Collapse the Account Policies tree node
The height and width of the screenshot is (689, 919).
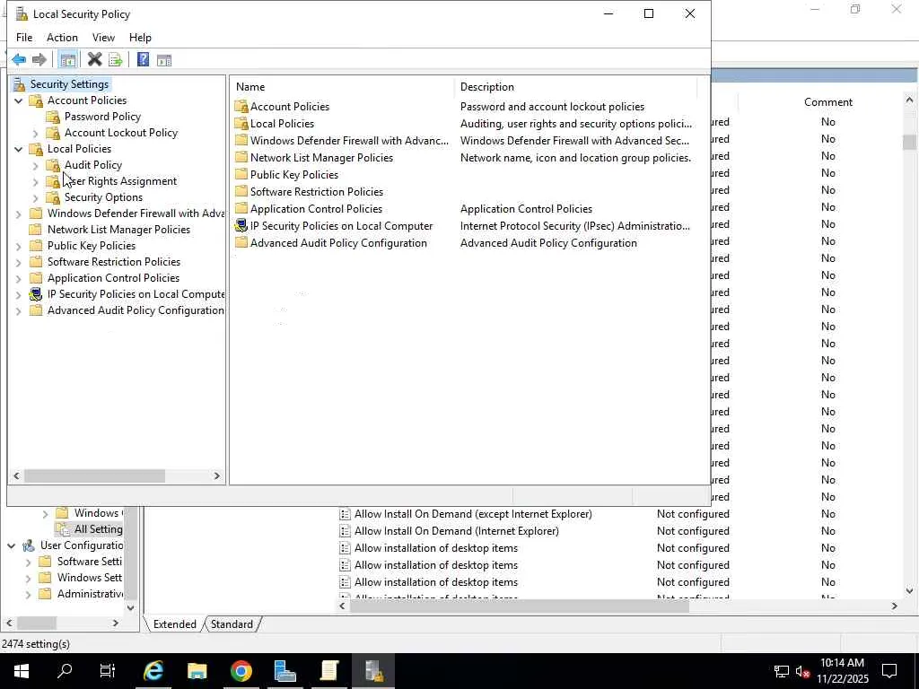tap(19, 100)
